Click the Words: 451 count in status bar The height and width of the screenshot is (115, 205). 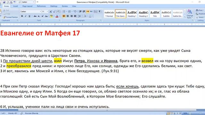tap(13, 113)
